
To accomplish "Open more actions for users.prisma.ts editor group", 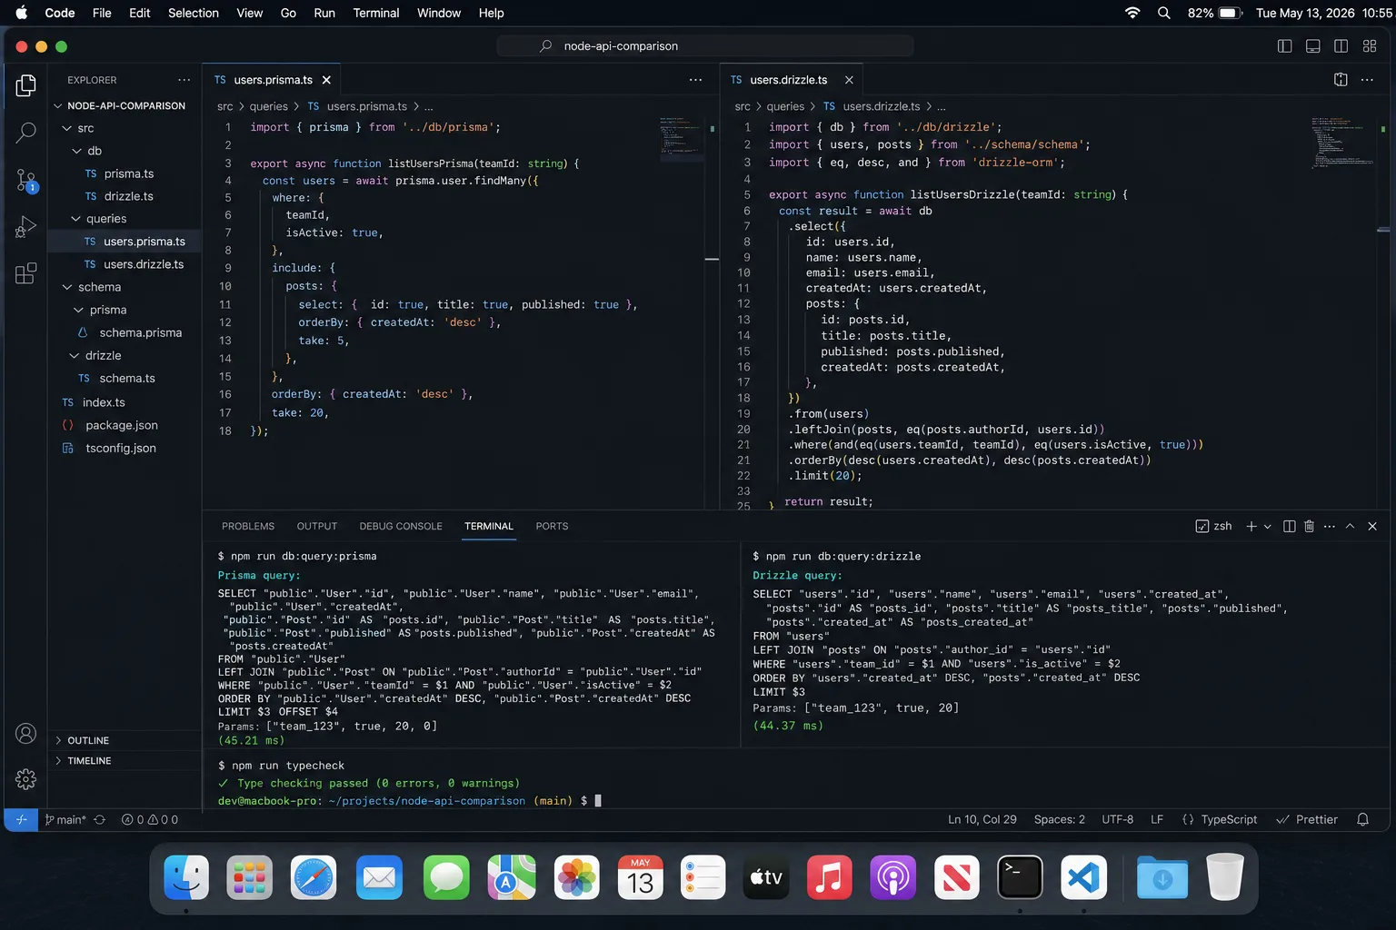I will 695,80.
